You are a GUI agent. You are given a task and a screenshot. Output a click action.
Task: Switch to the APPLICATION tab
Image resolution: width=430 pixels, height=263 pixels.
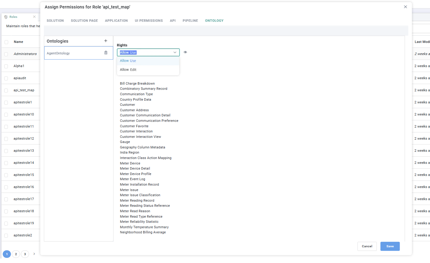click(116, 21)
